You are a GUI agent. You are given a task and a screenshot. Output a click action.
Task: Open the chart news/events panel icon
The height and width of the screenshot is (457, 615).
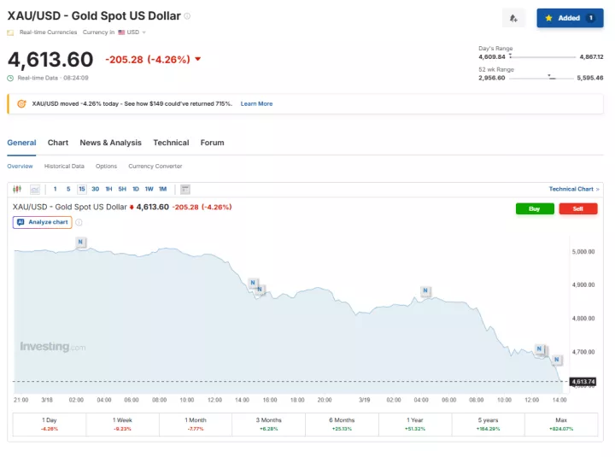(185, 189)
